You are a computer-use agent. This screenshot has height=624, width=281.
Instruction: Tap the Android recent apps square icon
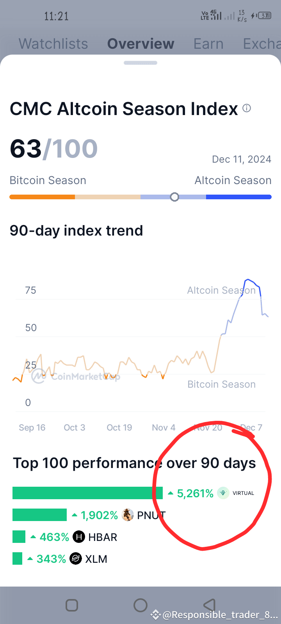(72, 605)
